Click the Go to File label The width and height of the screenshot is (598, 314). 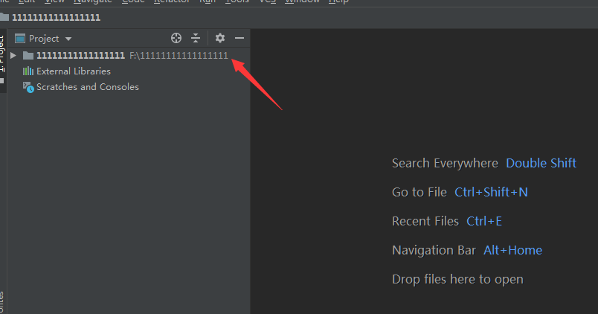coord(419,192)
